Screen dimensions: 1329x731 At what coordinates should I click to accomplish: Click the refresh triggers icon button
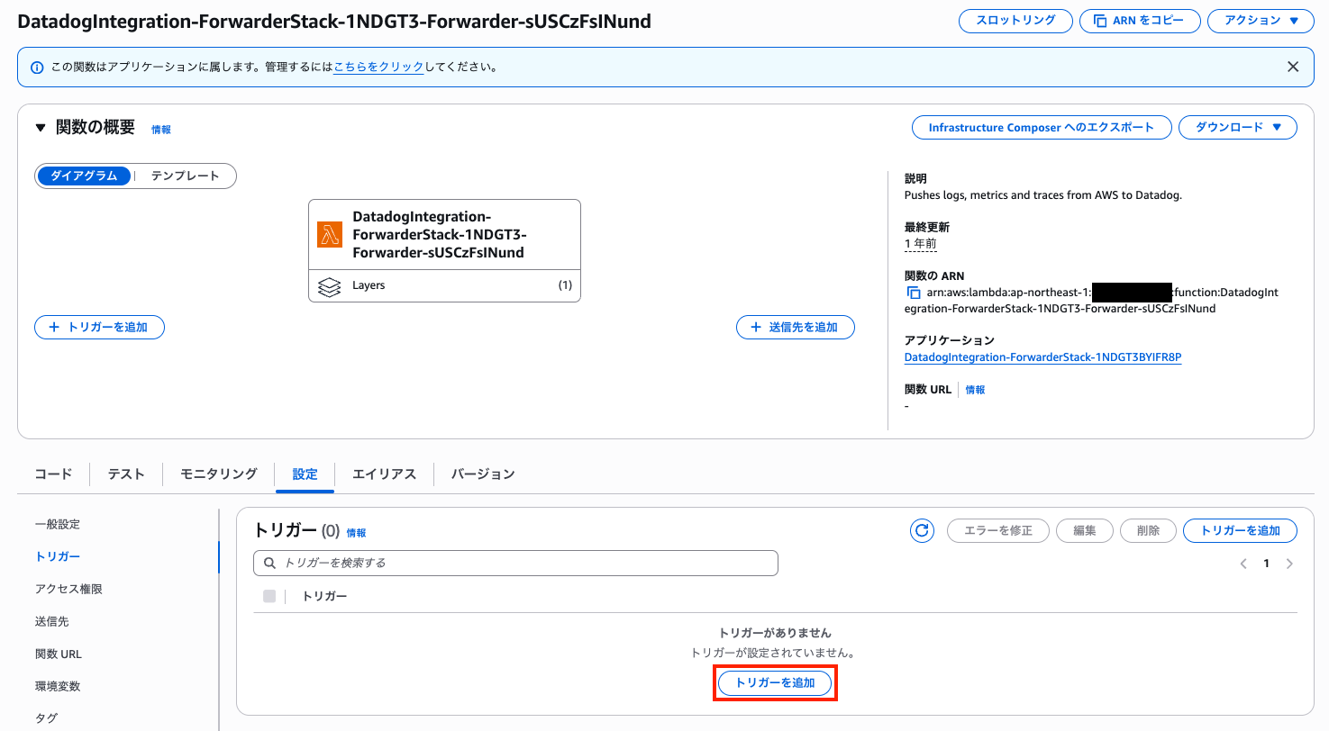tap(922, 530)
